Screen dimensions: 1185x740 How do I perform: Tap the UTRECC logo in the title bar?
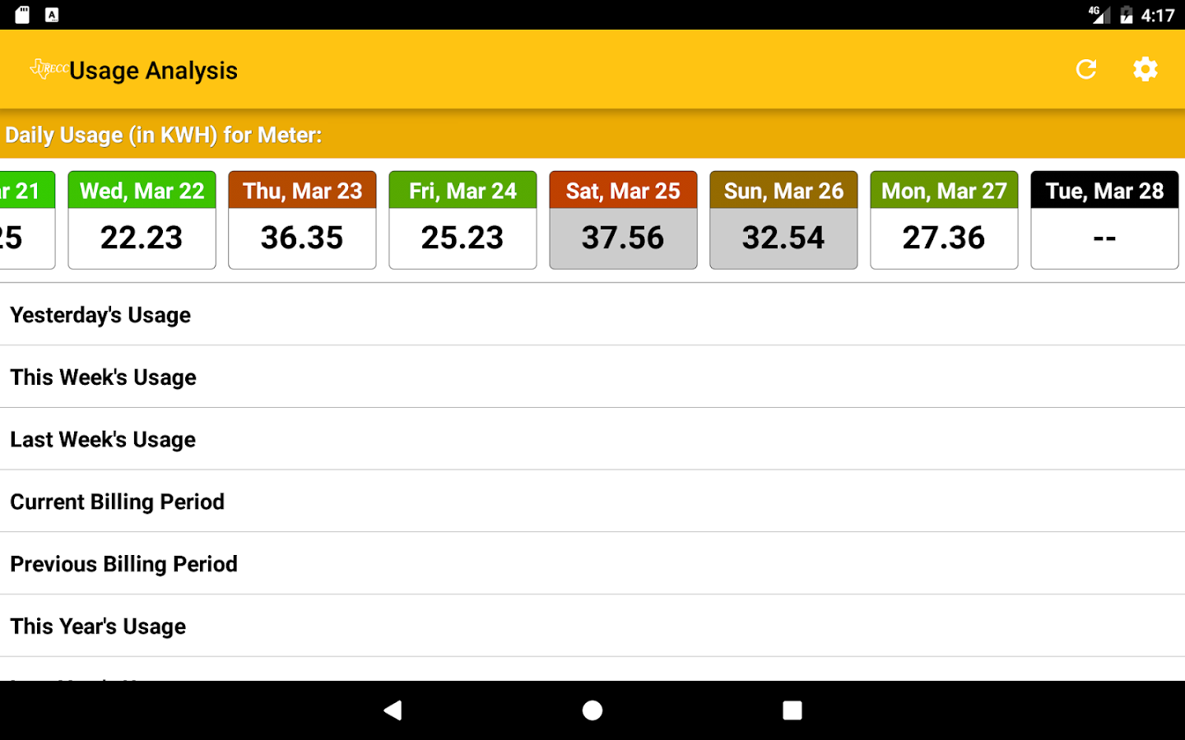[49, 68]
